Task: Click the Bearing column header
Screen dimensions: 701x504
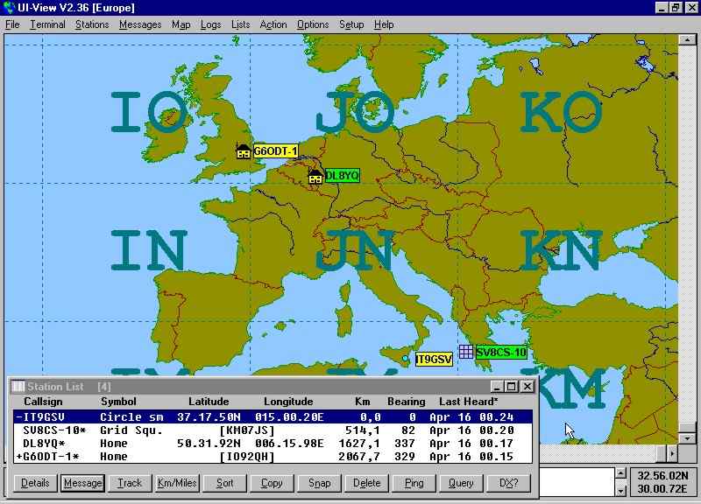Action: [407, 402]
